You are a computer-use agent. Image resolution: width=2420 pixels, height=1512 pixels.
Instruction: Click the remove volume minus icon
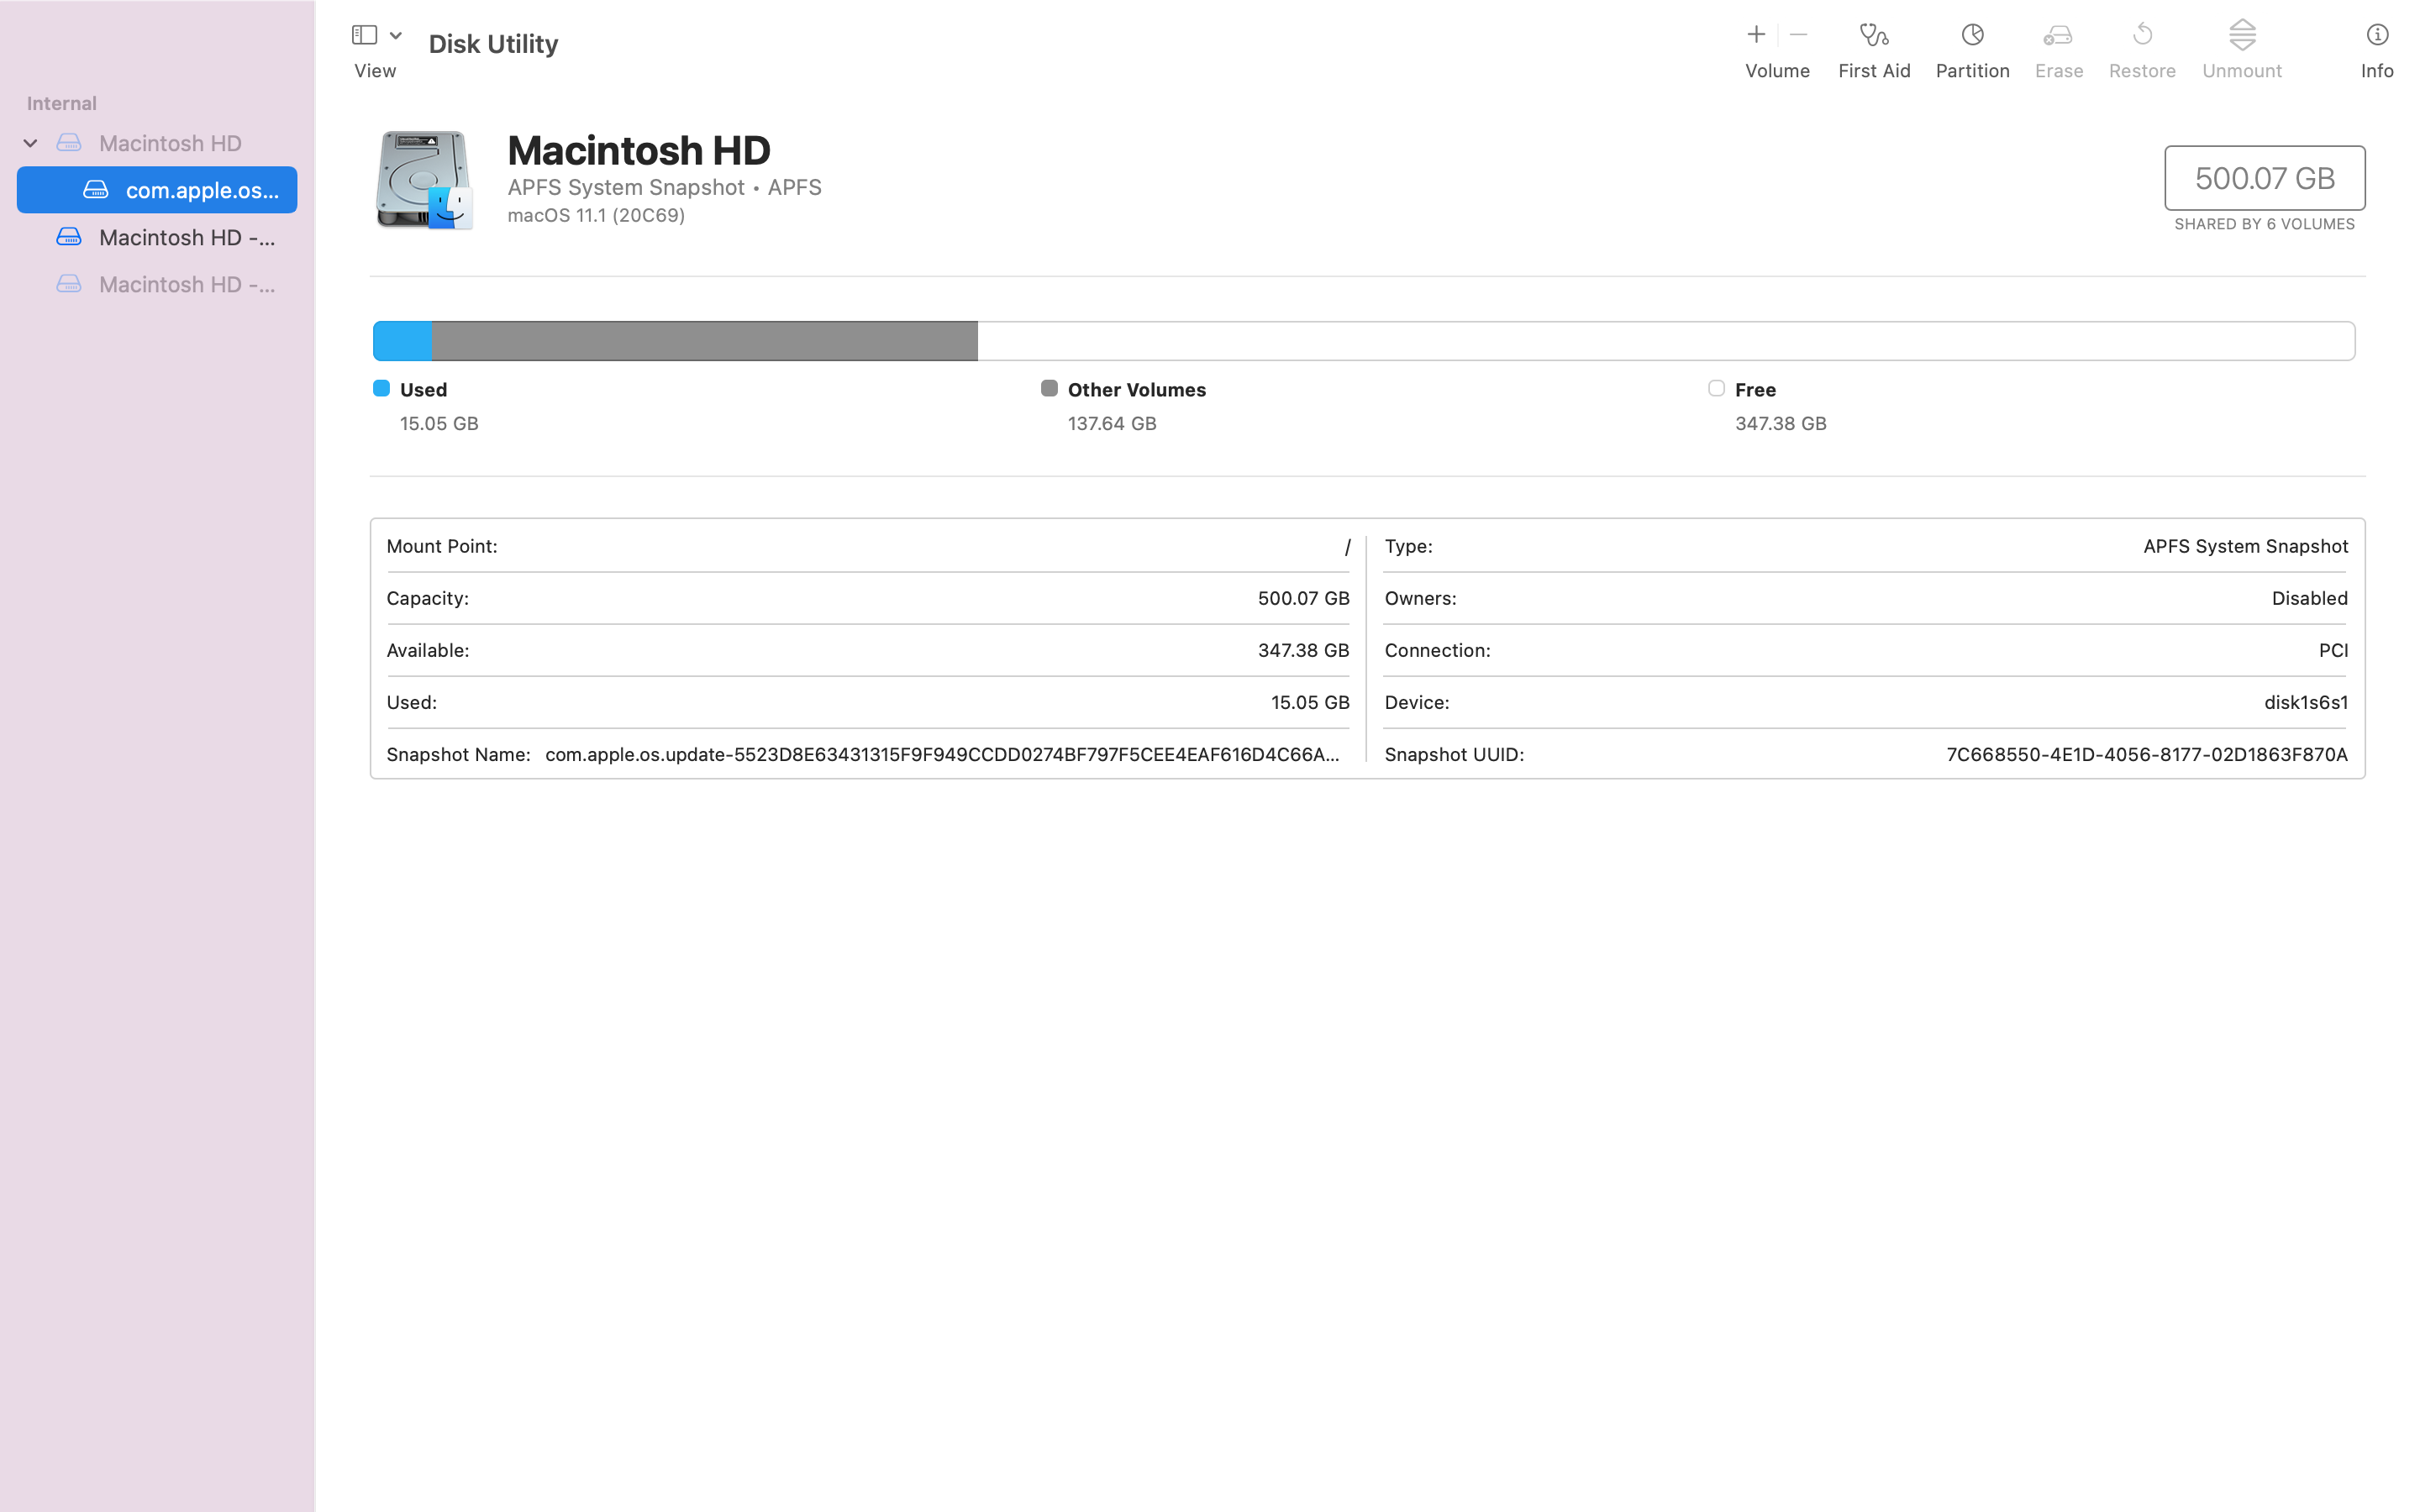point(1798,35)
